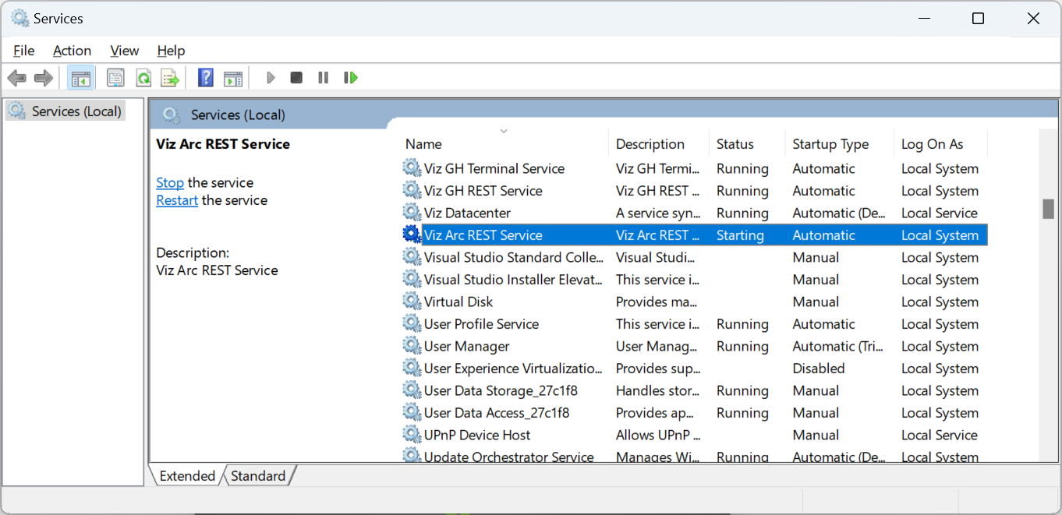Sort services by the Name column header
The image size is (1062, 515).
pyautogui.click(x=423, y=144)
